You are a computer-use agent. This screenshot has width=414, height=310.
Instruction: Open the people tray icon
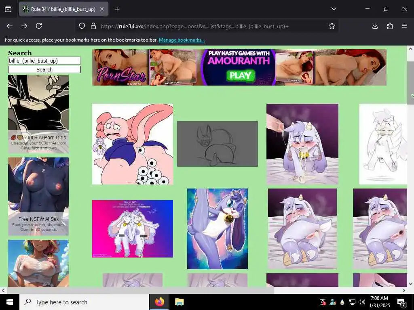[333, 302]
